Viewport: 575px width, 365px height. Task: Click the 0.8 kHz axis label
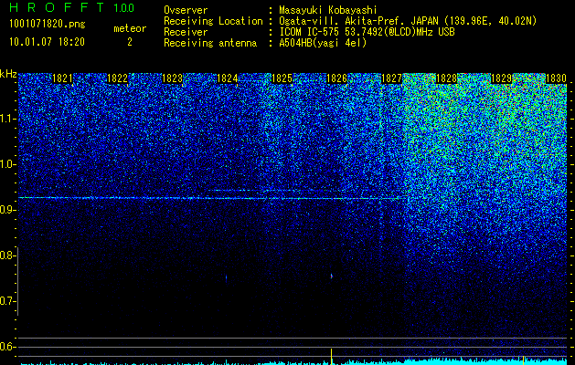[8, 255]
